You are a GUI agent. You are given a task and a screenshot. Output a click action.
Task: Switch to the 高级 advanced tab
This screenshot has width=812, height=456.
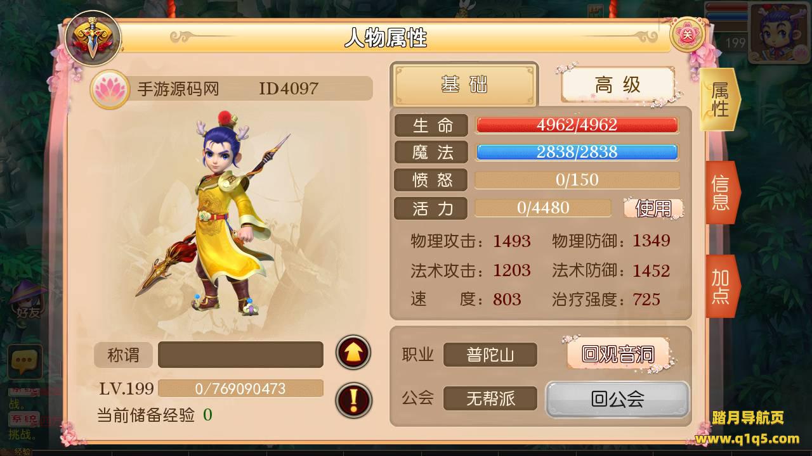coord(617,85)
